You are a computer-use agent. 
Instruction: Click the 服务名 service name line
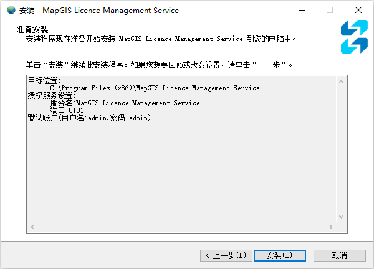pyautogui.click(x=125, y=103)
